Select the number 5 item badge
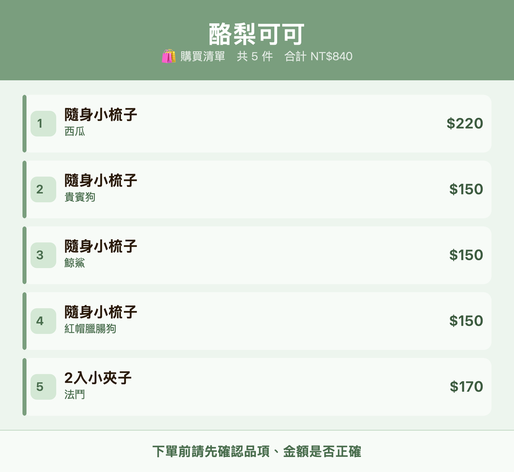The width and height of the screenshot is (514, 472). (x=43, y=387)
